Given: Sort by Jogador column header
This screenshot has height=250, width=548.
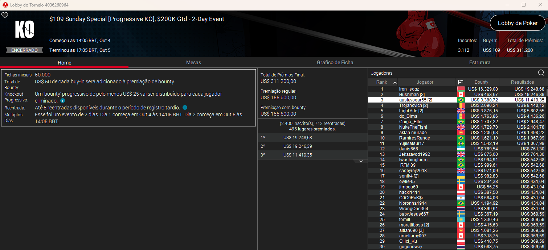Looking at the screenshot, I should pos(425,82).
